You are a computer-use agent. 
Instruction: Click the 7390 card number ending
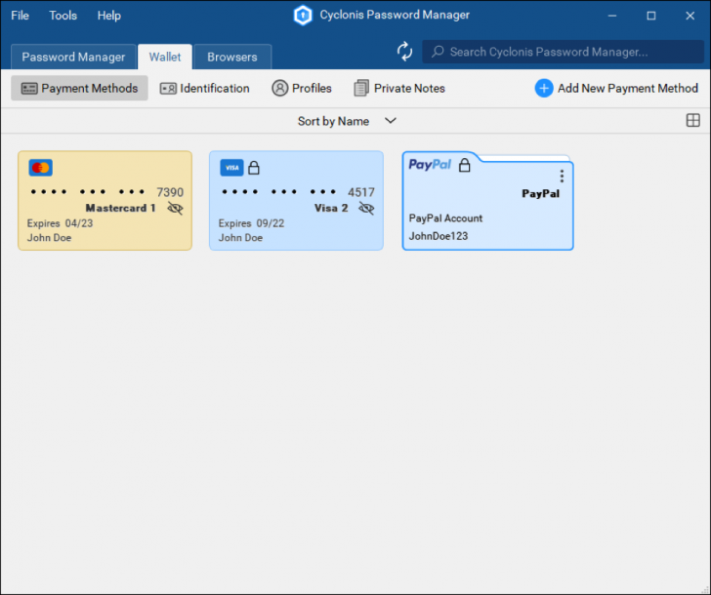click(x=170, y=192)
